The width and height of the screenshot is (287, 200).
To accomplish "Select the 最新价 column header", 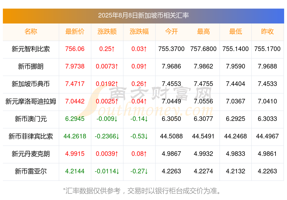I will (75, 32).
